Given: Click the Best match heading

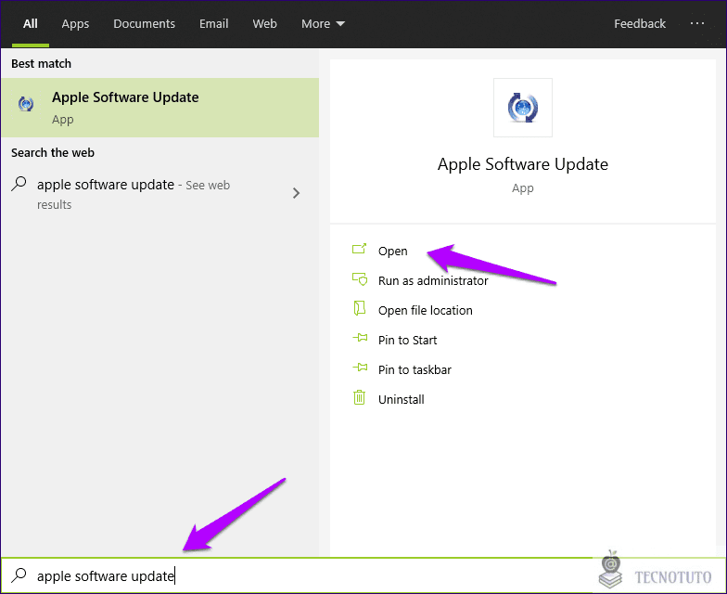Looking at the screenshot, I should tap(41, 63).
